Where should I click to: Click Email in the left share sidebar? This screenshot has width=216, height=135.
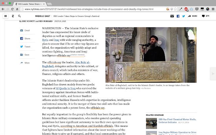pyautogui.click(x=25, y=30)
